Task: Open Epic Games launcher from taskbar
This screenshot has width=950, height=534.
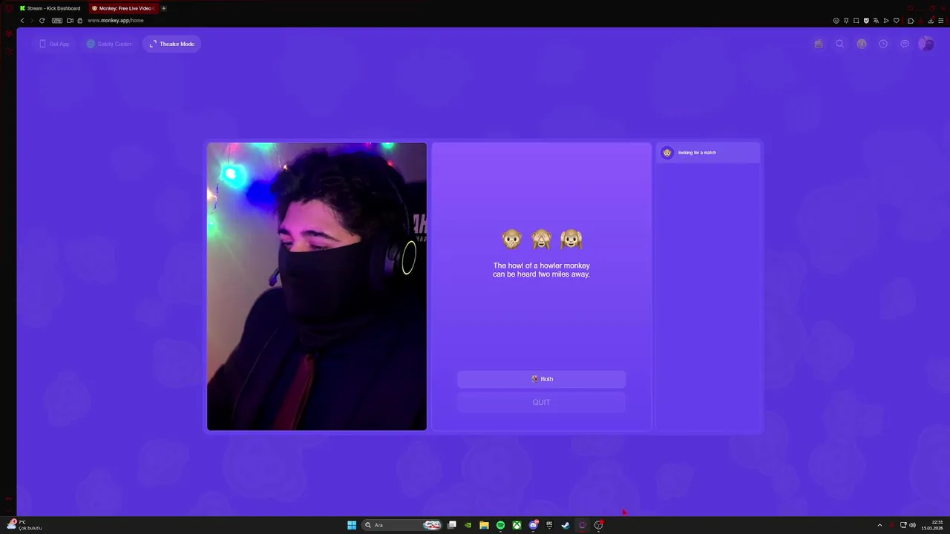Action: 549,525
